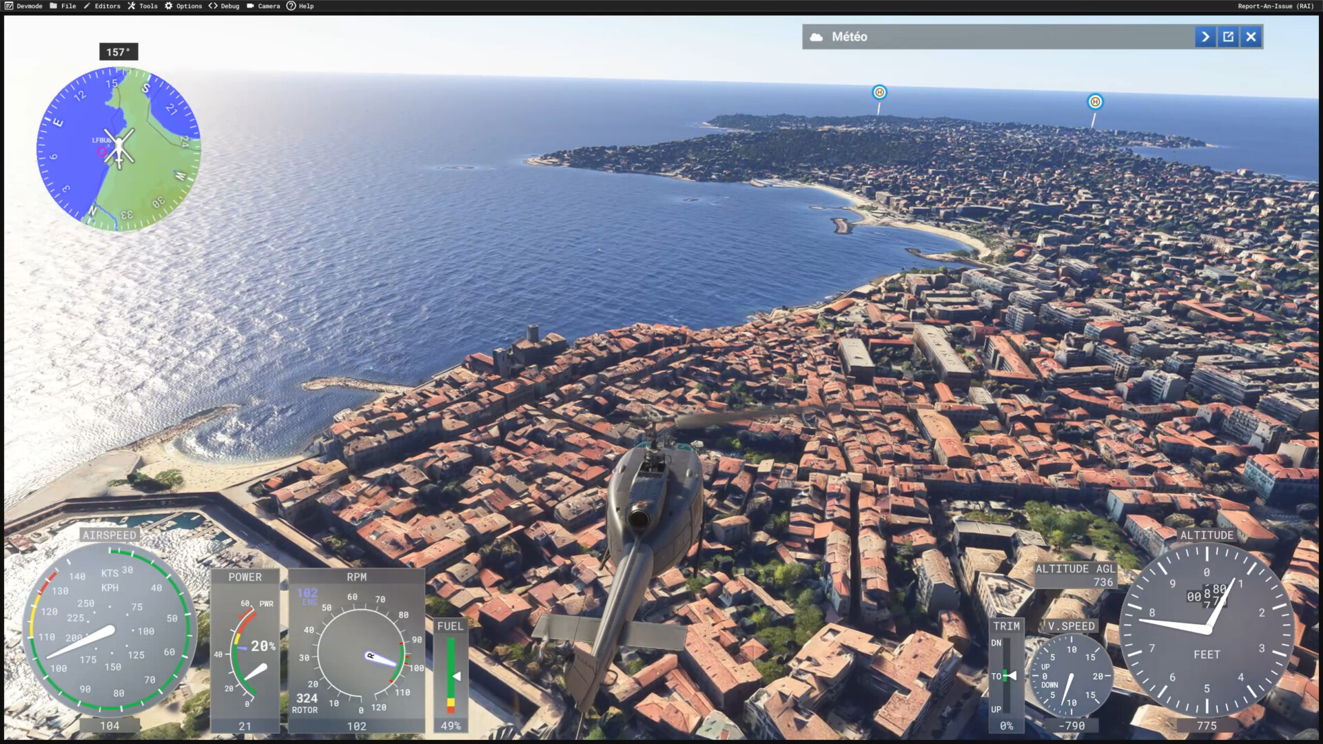This screenshot has width=1323, height=744.
Task: Click the LFBU airport marker on minimap
Action: coord(101,152)
